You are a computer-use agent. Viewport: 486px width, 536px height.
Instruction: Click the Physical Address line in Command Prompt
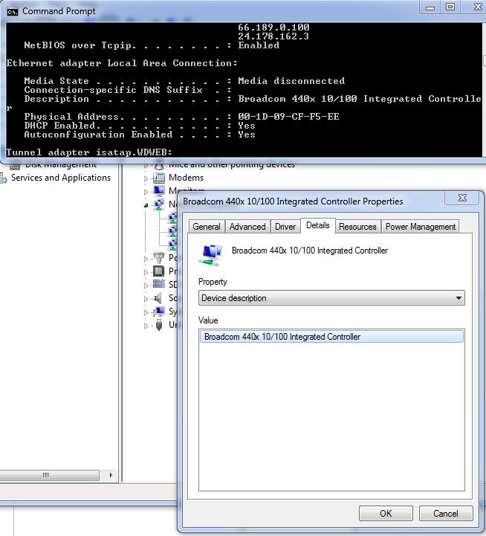pos(181,117)
